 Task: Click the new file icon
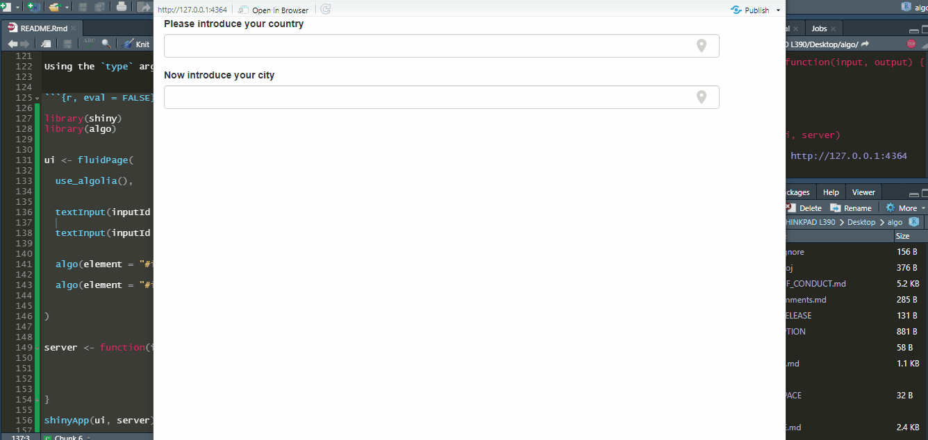tap(6, 7)
